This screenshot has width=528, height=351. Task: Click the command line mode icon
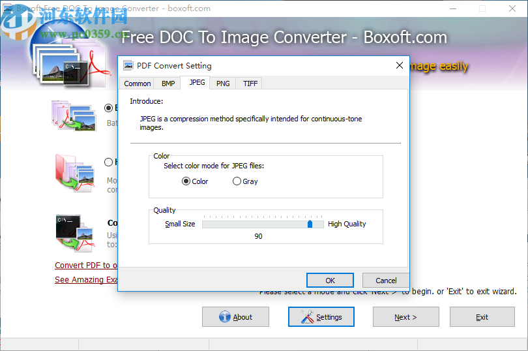(x=74, y=233)
